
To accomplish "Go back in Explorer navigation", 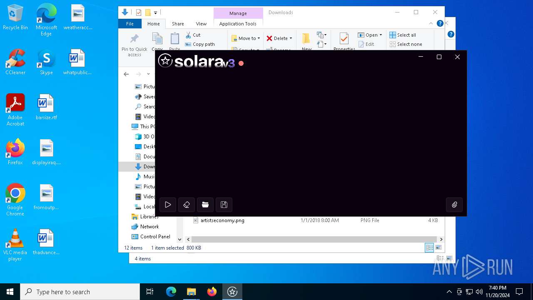I will pyautogui.click(x=126, y=74).
